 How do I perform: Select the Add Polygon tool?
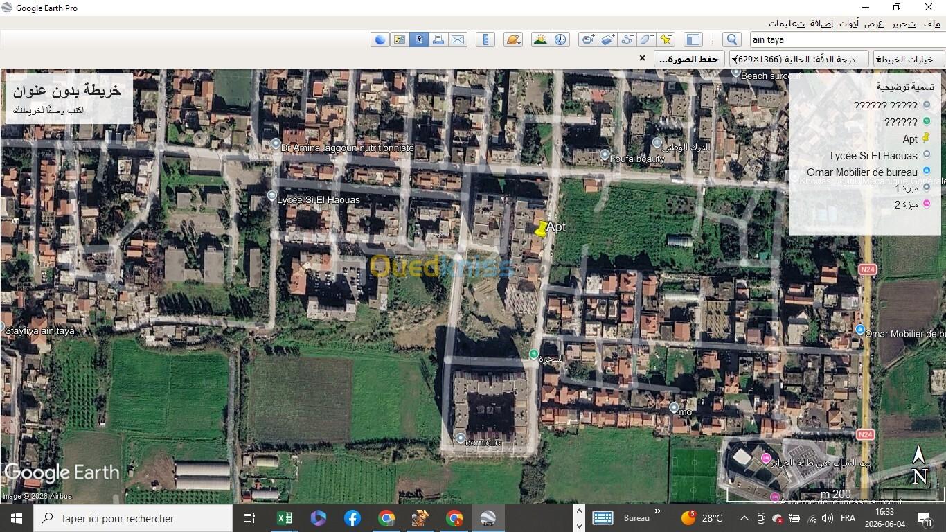coord(646,39)
